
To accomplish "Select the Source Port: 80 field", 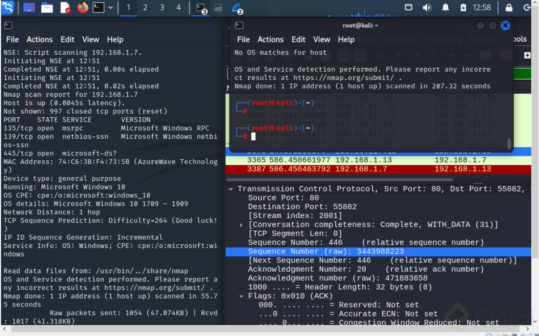I will (x=283, y=198).
